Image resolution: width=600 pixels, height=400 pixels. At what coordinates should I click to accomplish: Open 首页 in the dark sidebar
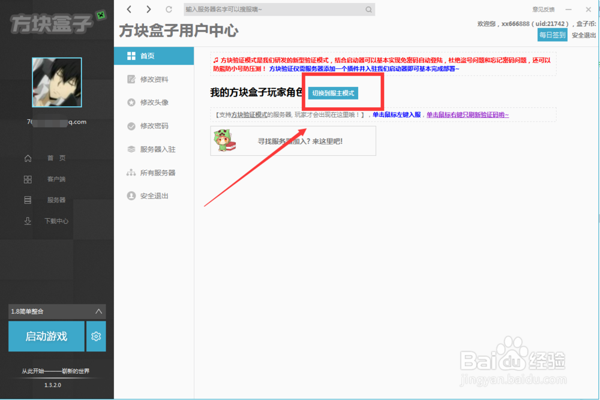point(56,158)
